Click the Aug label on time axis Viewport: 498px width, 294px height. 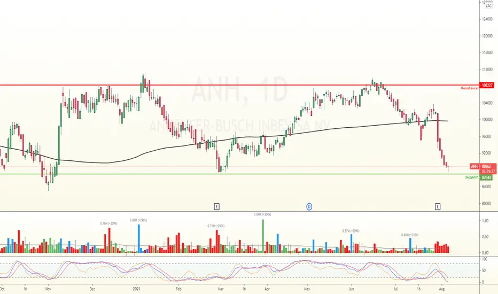pyautogui.click(x=441, y=289)
